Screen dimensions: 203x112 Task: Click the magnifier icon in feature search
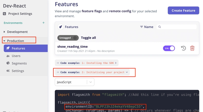point(160,27)
